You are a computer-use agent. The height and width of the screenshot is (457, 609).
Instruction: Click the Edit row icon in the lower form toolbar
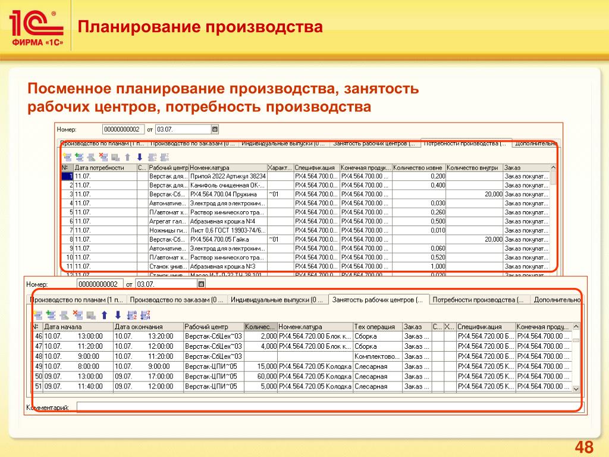64,315
